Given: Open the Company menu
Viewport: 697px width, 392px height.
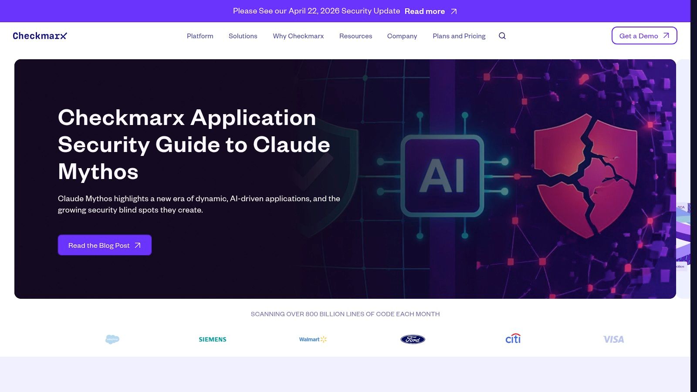Looking at the screenshot, I should pyautogui.click(x=402, y=36).
